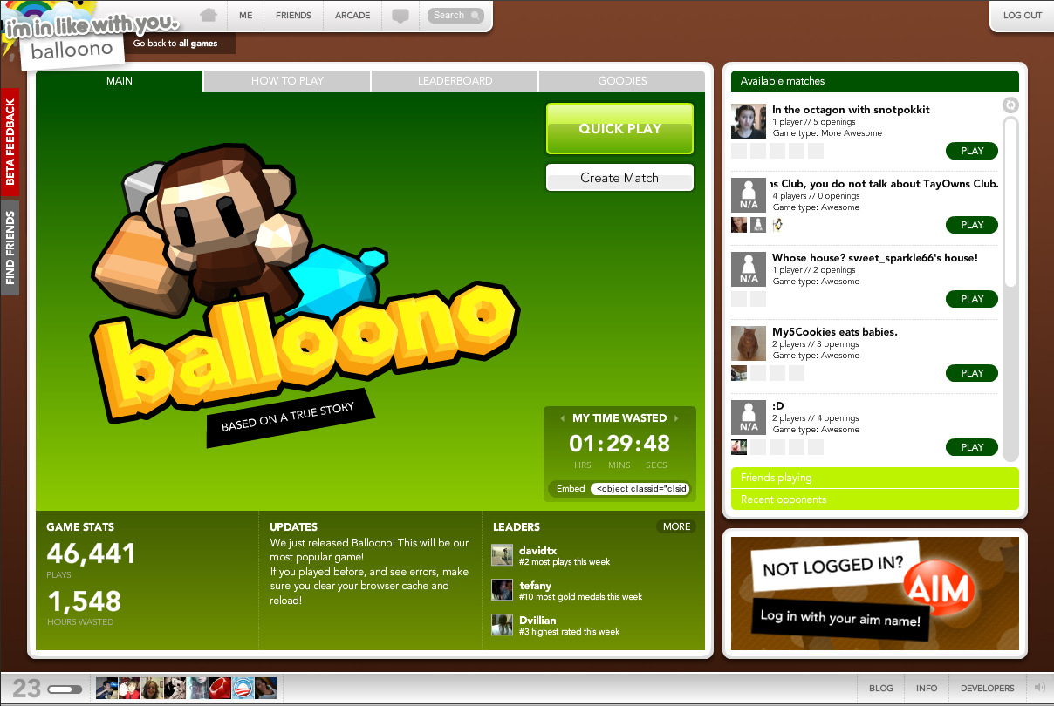This screenshot has width=1054, height=706.
Task: Click davidtx's leader avatar
Action: pyautogui.click(x=502, y=555)
